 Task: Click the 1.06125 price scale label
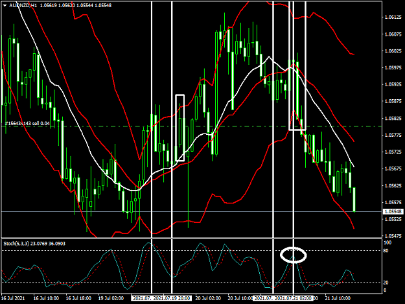[393, 17]
